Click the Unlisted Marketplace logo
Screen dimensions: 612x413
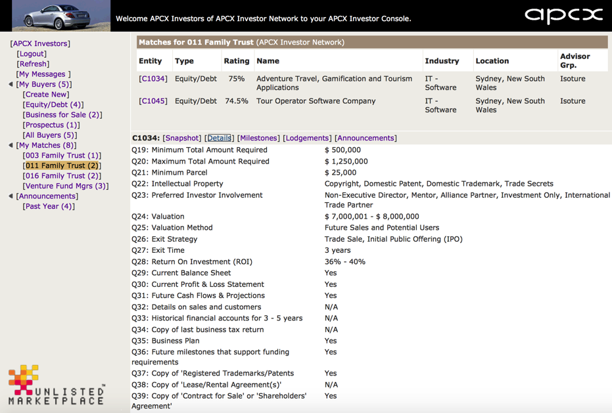56,385
